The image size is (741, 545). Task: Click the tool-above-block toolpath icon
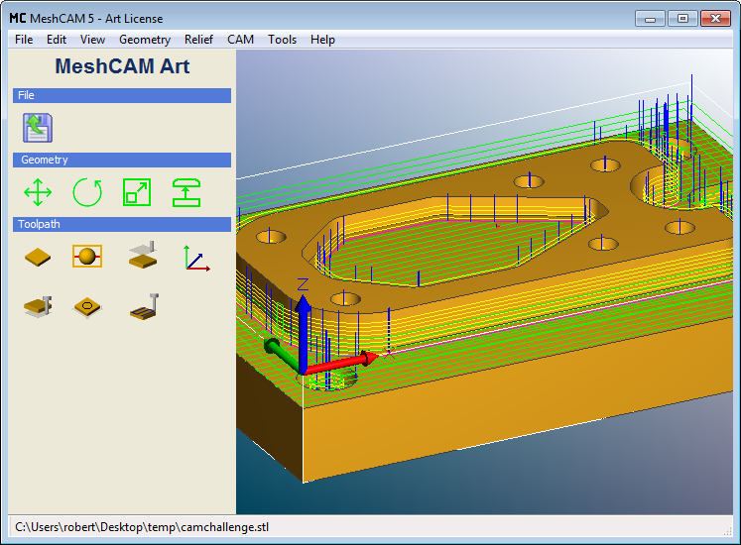click(143, 256)
